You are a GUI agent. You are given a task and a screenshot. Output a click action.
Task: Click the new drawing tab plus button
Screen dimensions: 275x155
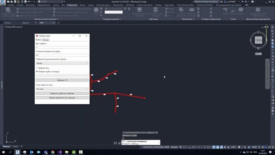click(58, 23)
